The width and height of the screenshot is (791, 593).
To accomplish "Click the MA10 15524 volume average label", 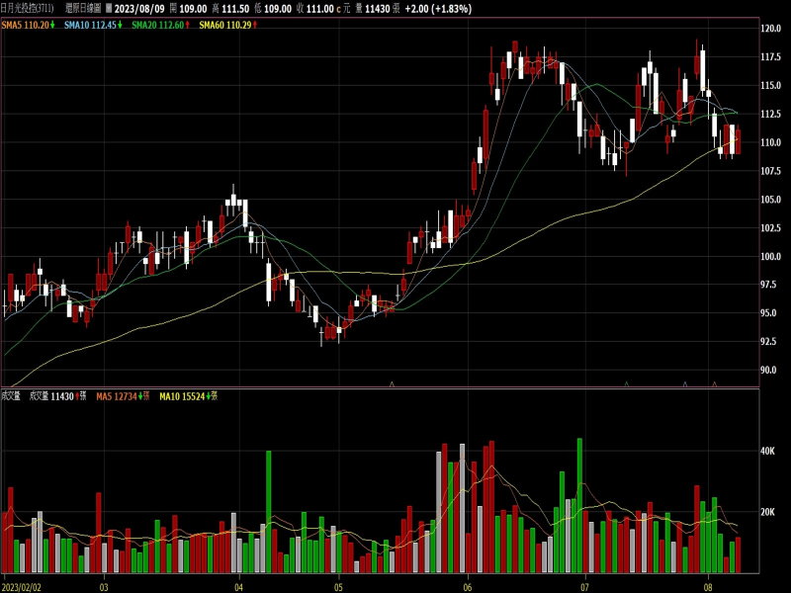I will pyautogui.click(x=180, y=396).
